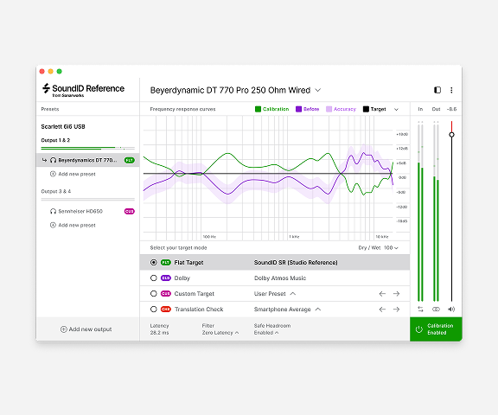The height and width of the screenshot is (415, 498).
Task: Select the Output 3 & 4 entry
Action: (56, 191)
